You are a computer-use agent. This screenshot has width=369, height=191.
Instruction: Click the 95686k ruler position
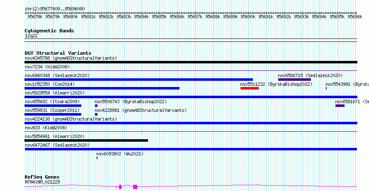[177, 17]
